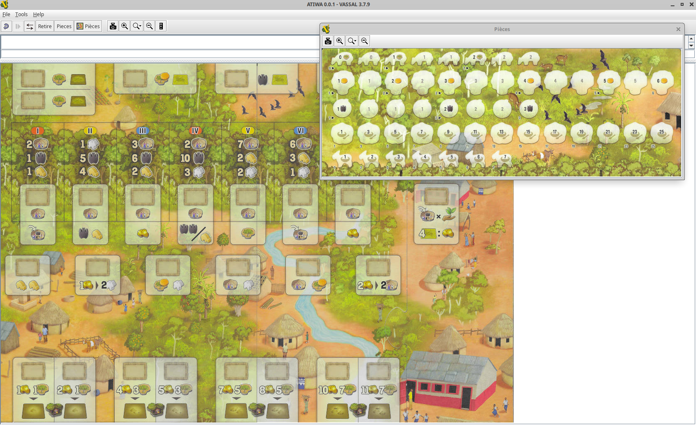Screen dimensions: 696x425
Task: Toggle the Pièces palette window button
Action: point(88,26)
